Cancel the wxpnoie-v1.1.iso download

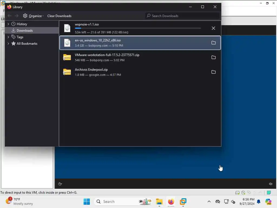point(213,28)
